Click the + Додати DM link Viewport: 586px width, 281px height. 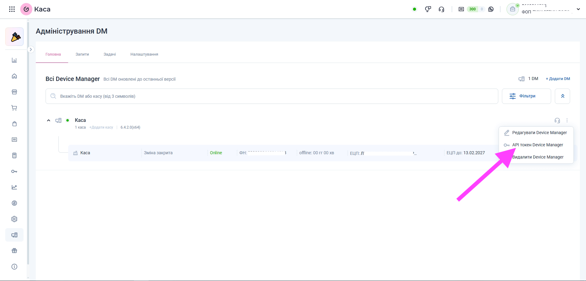558,79
